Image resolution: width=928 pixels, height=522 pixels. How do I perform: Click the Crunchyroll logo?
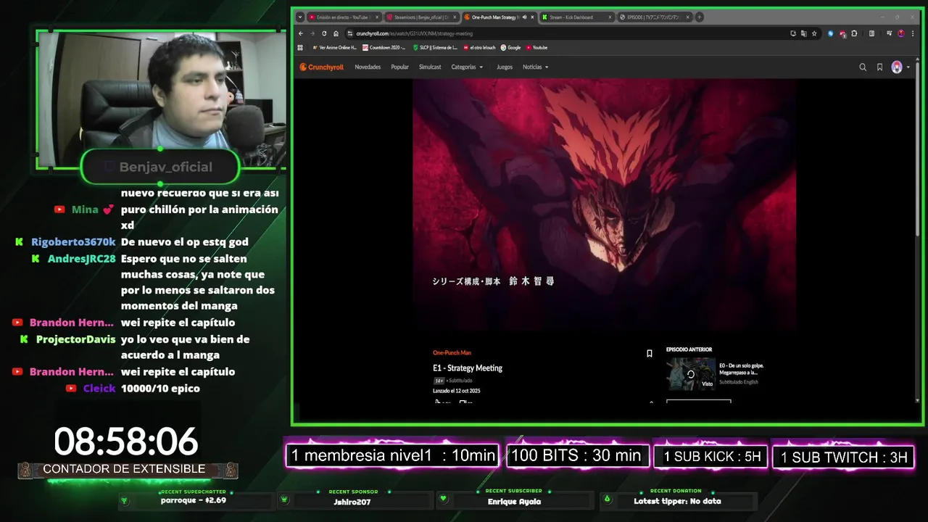pos(322,67)
